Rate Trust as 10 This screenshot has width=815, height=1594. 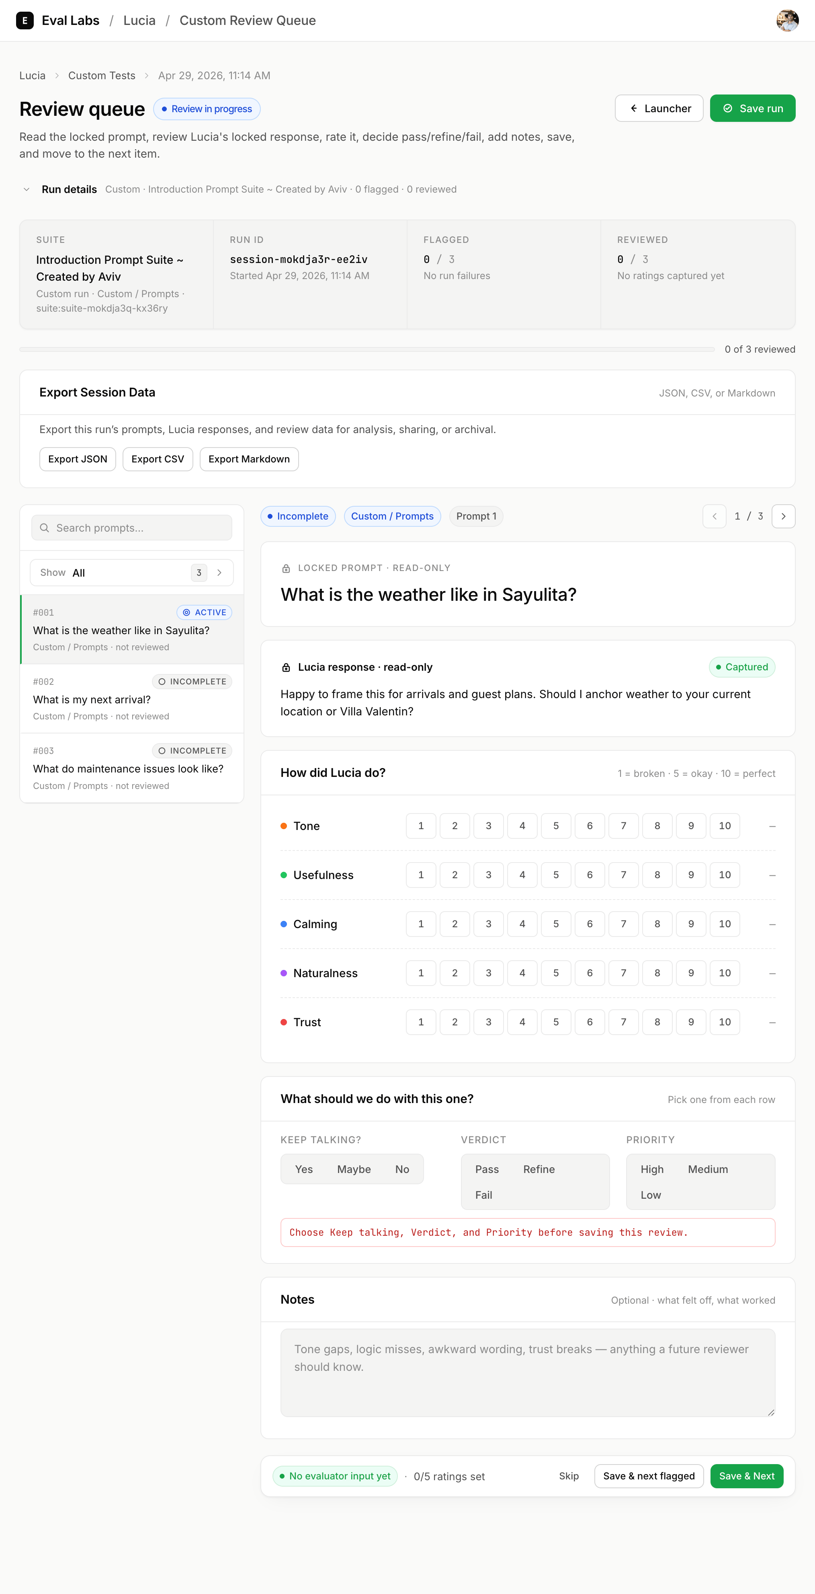[x=725, y=1022]
